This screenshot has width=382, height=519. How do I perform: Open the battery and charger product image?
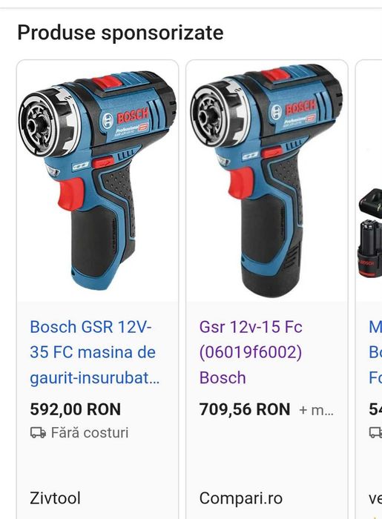pos(369,233)
